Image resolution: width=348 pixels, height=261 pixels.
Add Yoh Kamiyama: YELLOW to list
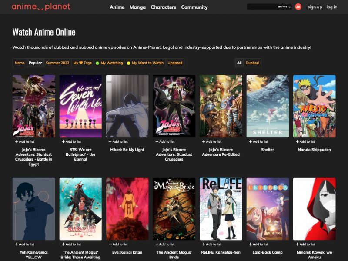25,244
